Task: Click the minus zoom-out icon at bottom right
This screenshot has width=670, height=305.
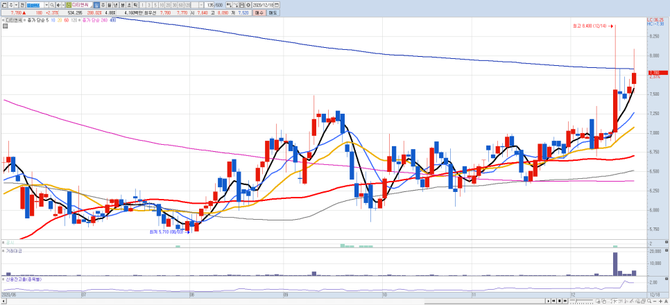Action: tap(655, 301)
